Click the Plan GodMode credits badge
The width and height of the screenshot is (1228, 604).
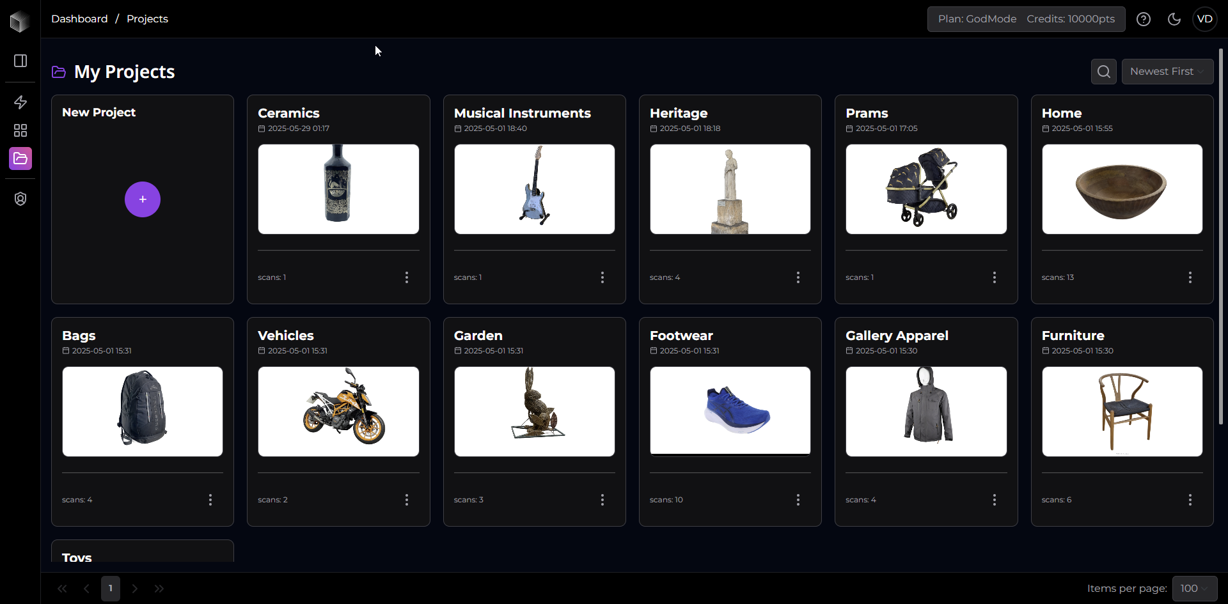point(1027,19)
